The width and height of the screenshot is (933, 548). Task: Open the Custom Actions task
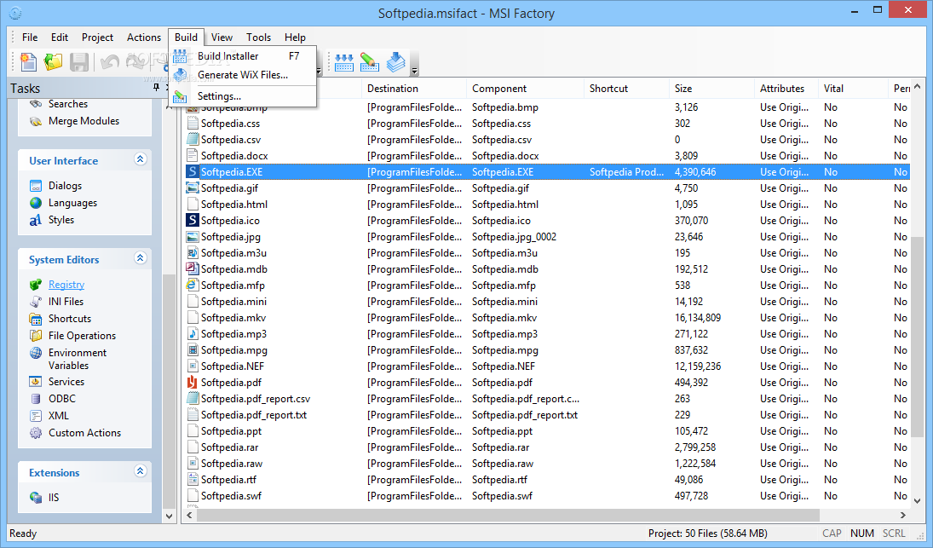click(84, 433)
